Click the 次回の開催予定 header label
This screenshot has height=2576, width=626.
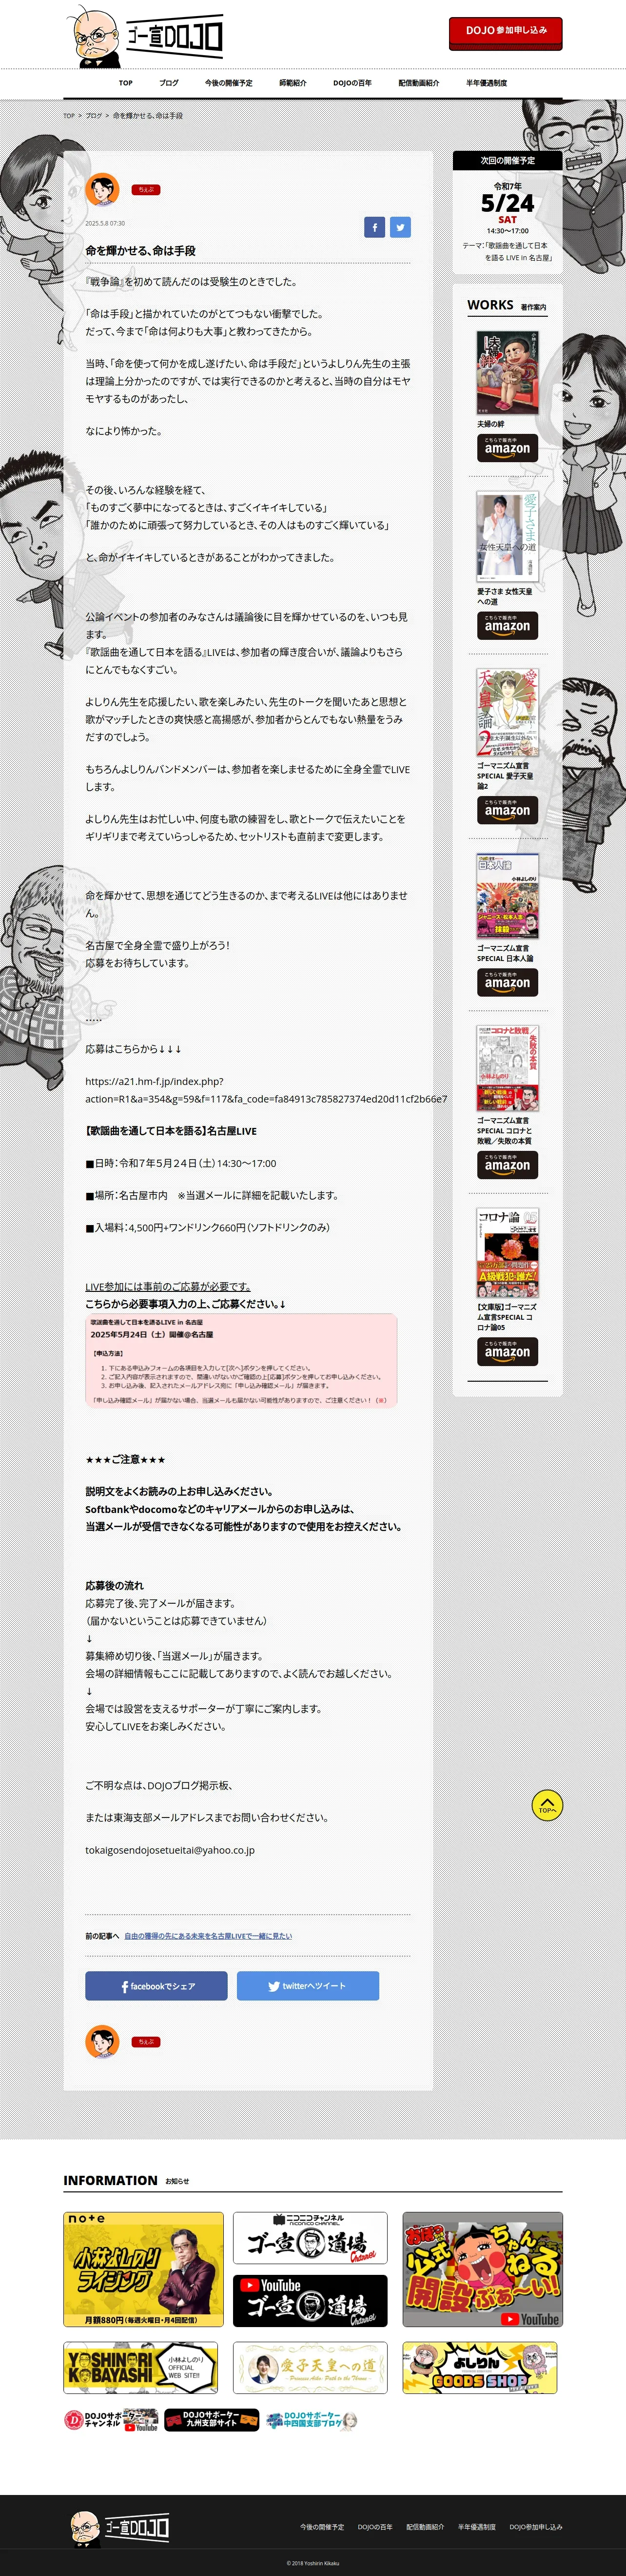[507, 160]
